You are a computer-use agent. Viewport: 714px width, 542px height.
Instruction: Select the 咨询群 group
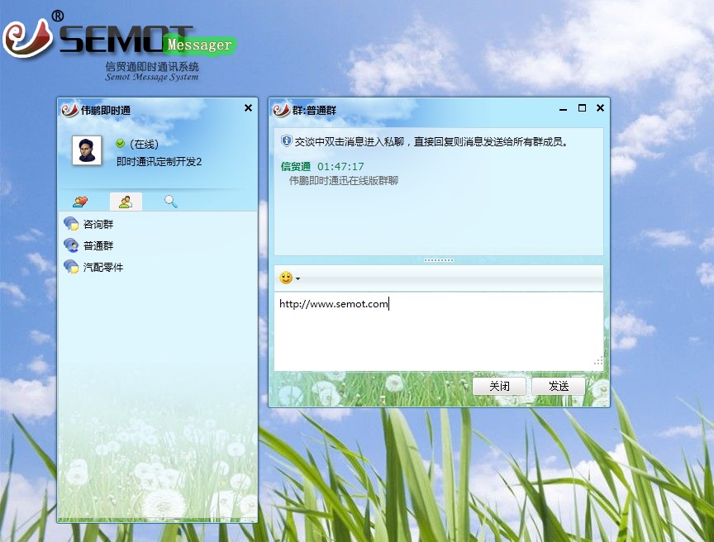point(158,224)
